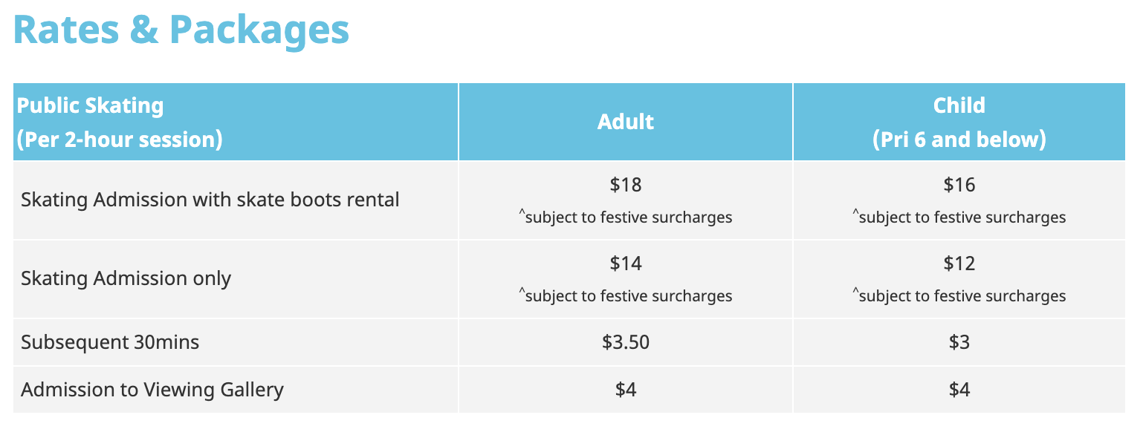
Task: Click the $4 child Viewing Gallery price
Action: [x=959, y=390]
